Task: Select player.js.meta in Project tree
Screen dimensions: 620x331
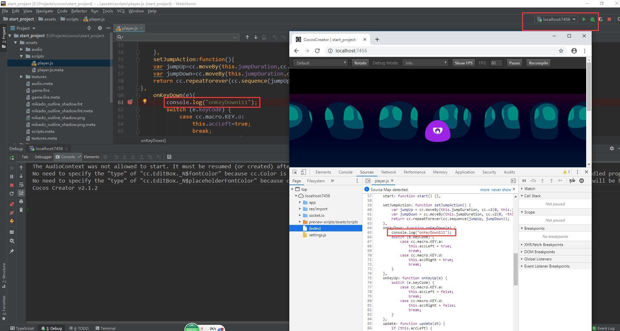Action: click(50, 70)
